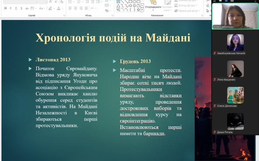
Task: Align text to the left
Action: (x=70, y=8)
